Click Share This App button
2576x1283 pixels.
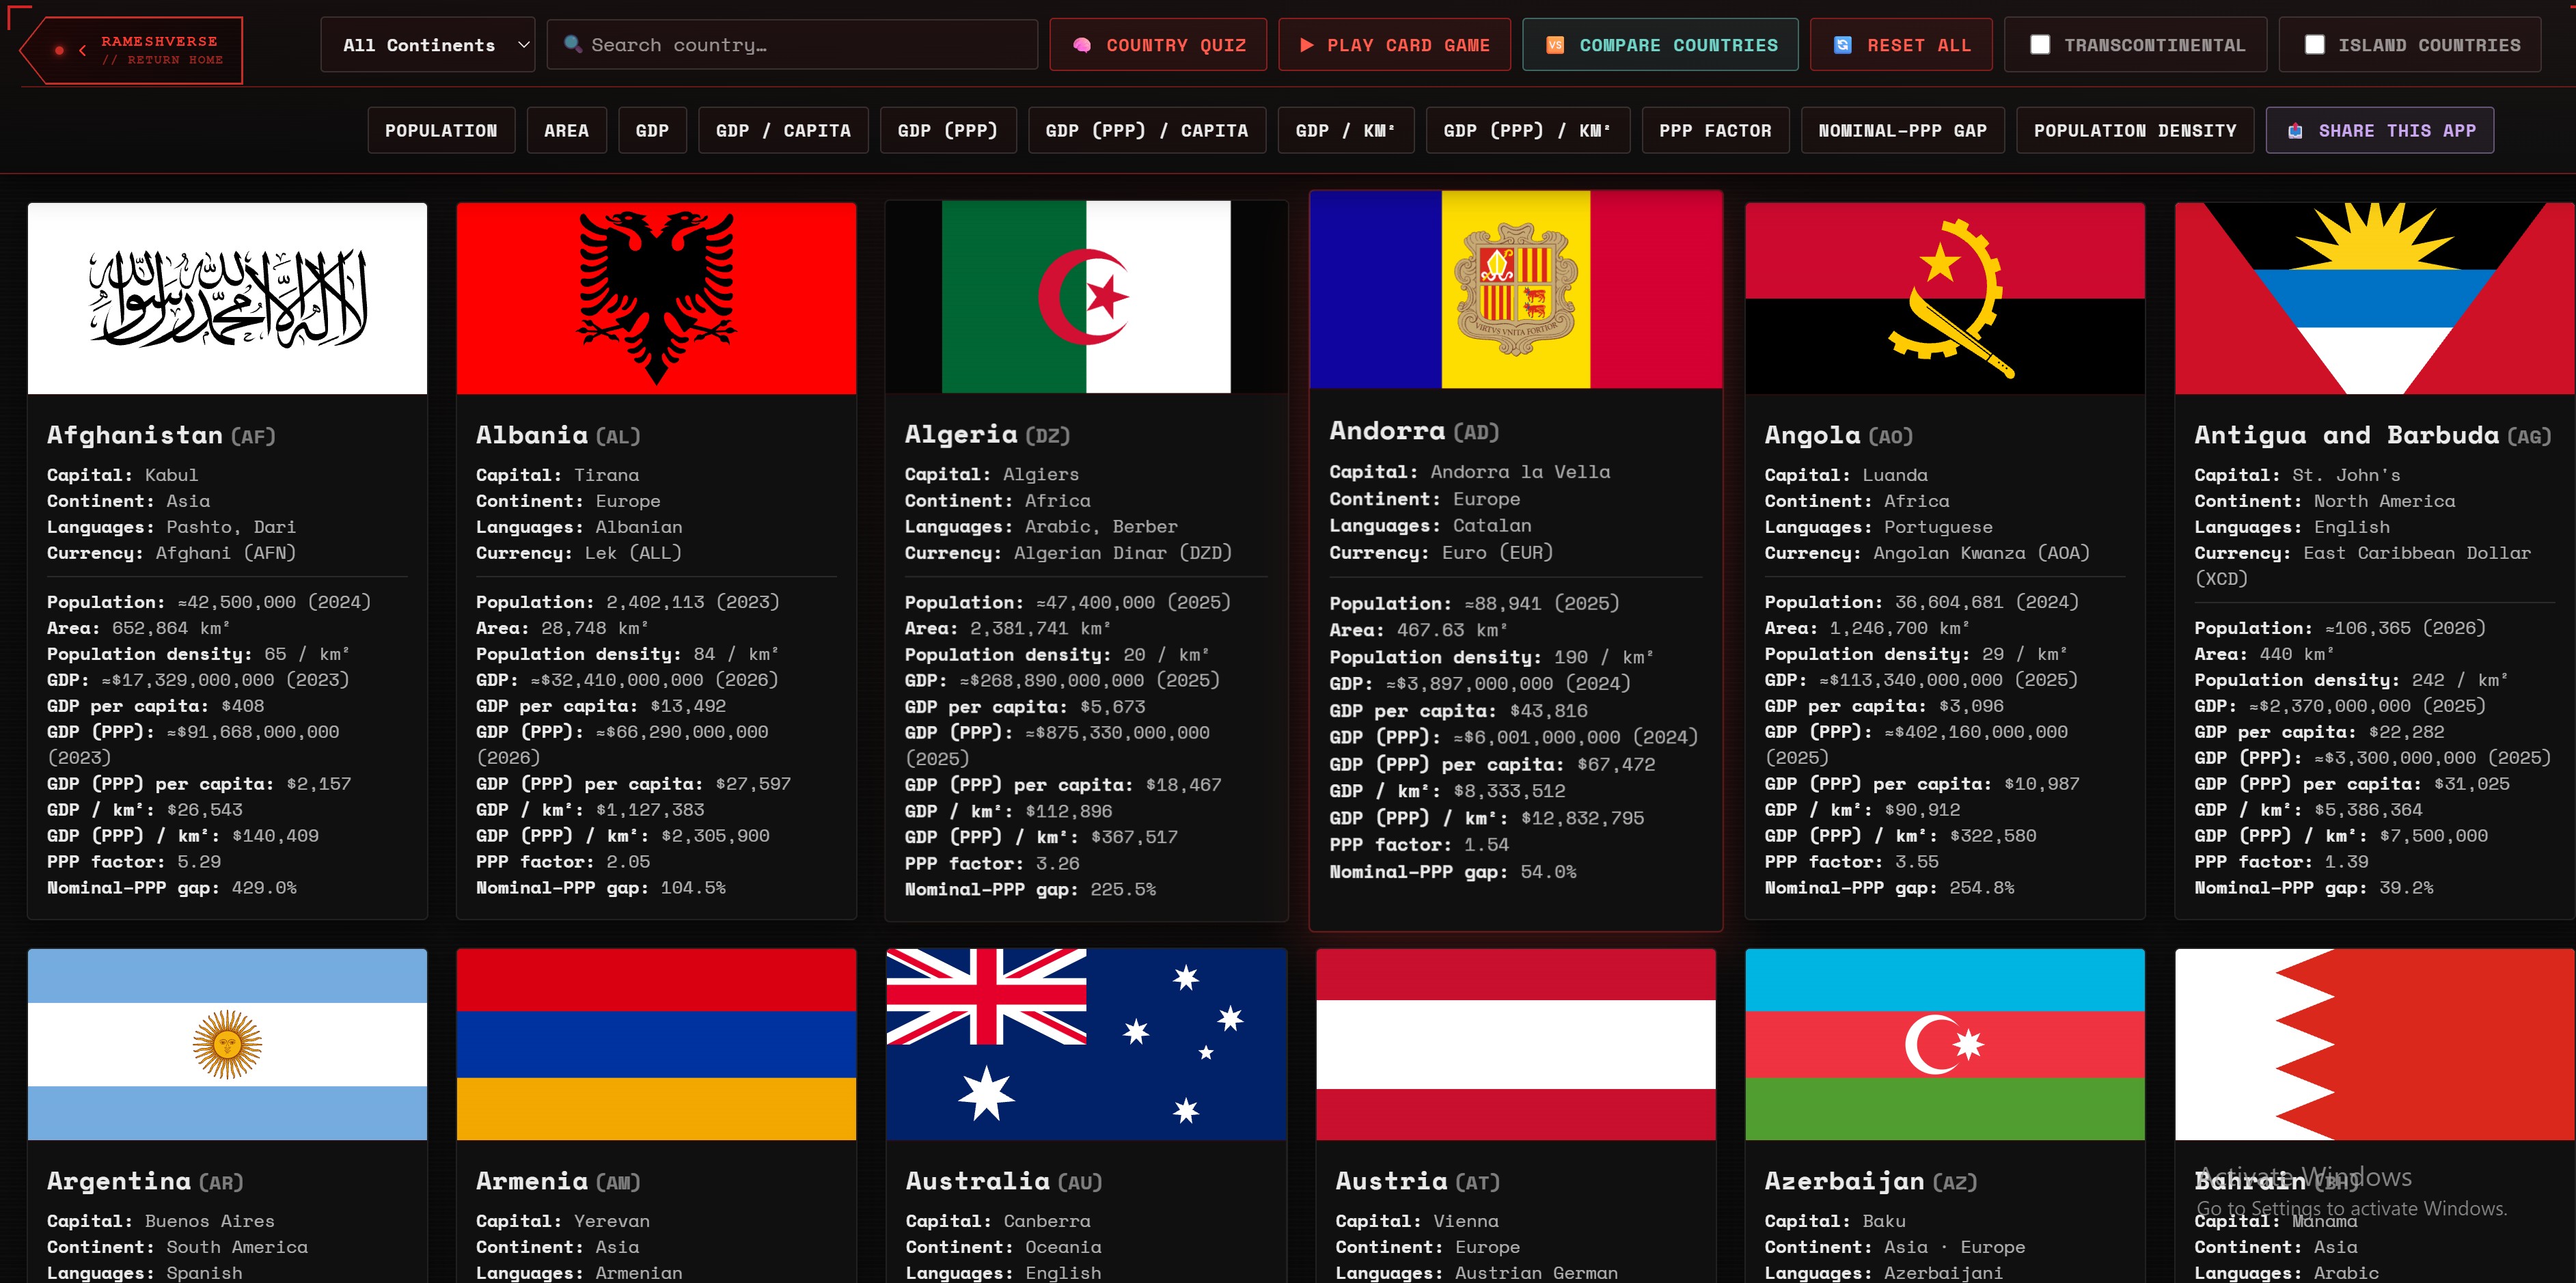(2380, 130)
